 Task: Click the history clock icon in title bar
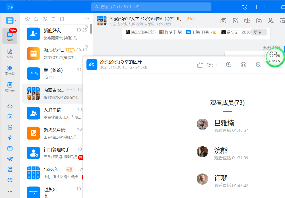[x=245, y=7]
